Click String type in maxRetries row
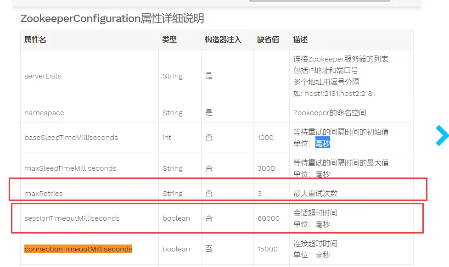The image size is (449, 267). pos(172,194)
